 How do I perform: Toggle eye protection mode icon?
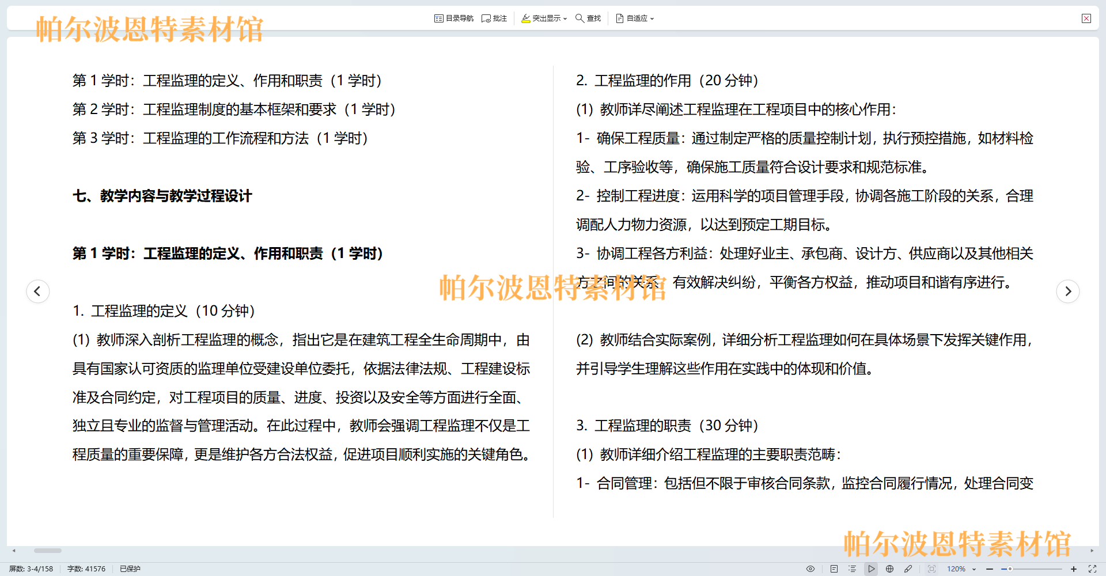pos(810,569)
